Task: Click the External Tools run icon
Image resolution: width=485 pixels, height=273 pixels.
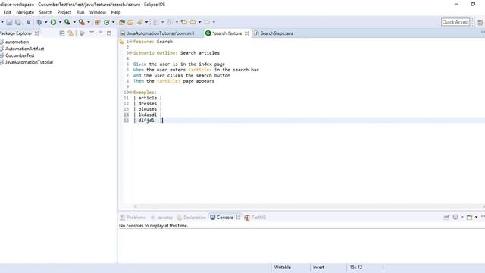Action: [81, 22]
